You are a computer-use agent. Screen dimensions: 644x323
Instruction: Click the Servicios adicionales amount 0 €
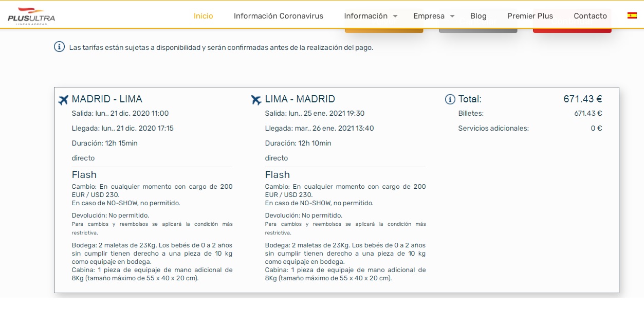pyautogui.click(x=596, y=129)
